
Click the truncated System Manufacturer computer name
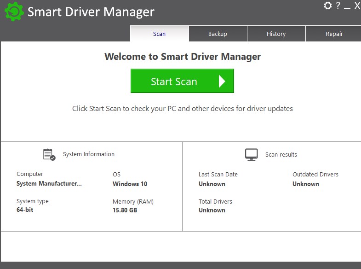pyautogui.click(x=49, y=183)
